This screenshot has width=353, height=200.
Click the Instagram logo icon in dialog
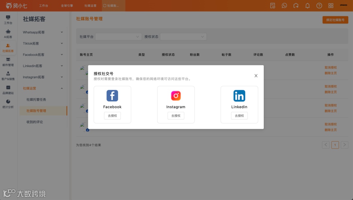pos(176,96)
